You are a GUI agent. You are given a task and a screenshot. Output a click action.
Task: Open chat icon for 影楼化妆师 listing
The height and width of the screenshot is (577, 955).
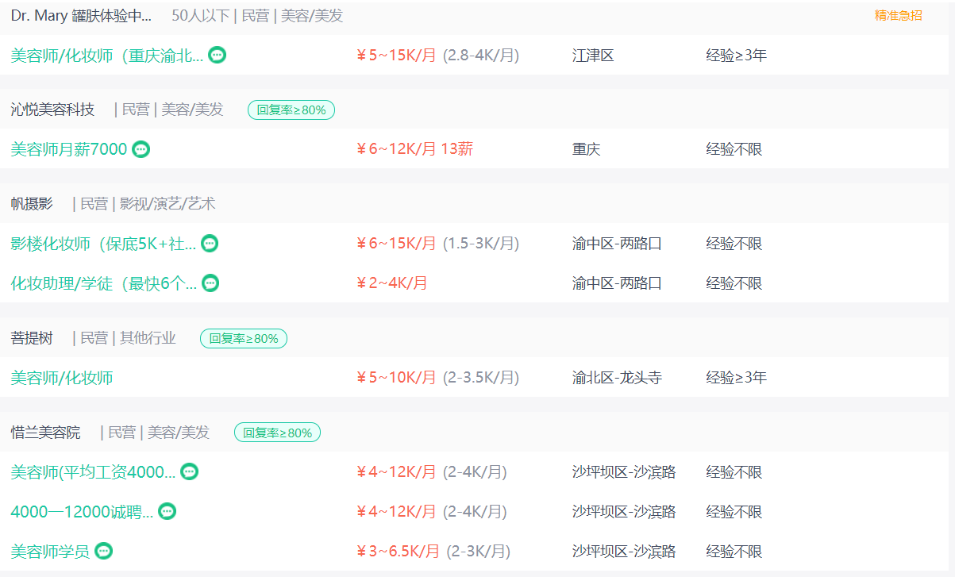pos(210,244)
